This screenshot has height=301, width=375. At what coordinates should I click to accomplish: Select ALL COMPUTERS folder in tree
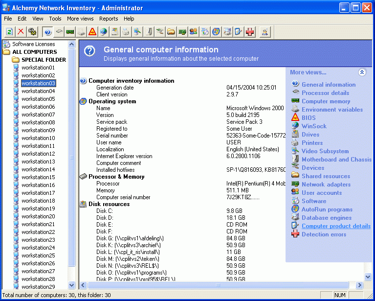coord(34,52)
